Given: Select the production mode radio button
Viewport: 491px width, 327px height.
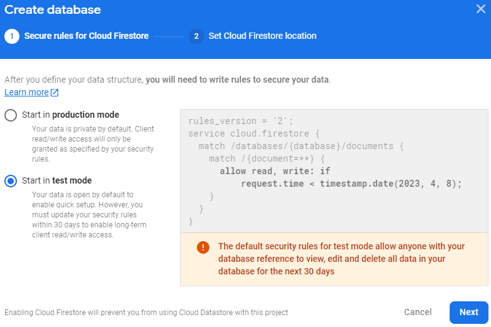Looking at the screenshot, I should pos(11,115).
